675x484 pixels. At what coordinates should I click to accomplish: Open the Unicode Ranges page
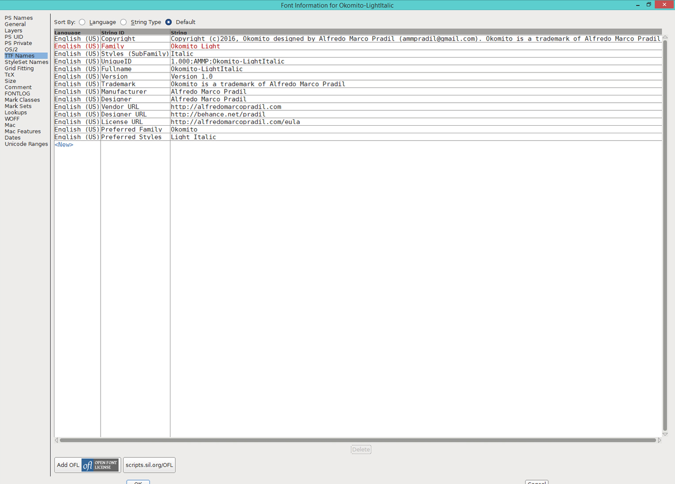(x=26, y=144)
